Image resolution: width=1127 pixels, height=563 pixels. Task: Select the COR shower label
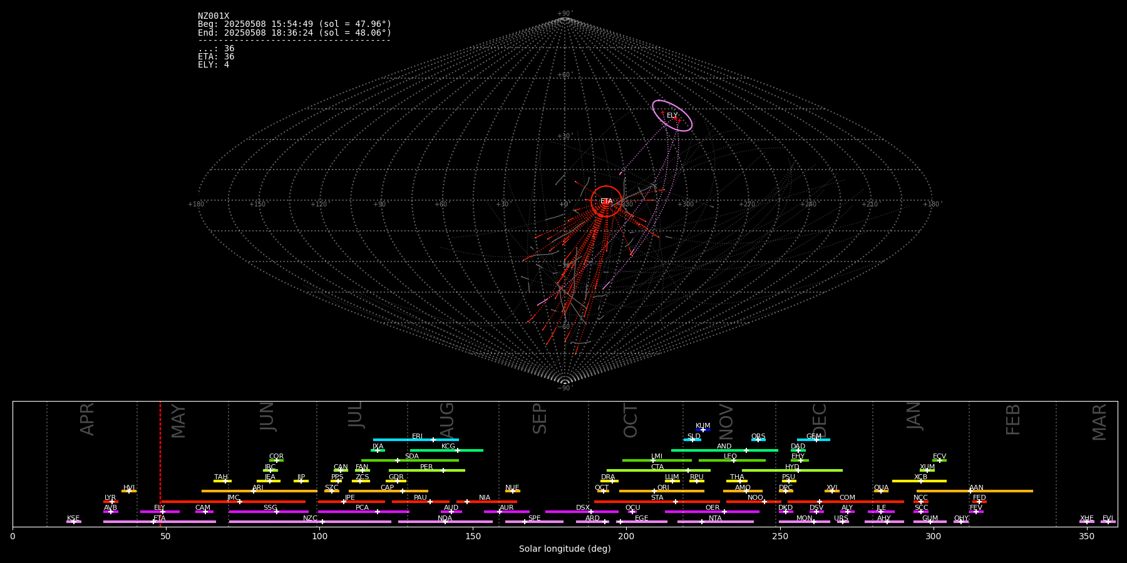pyautogui.click(x=277, y=457)
